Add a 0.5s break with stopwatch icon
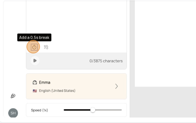 tap(34, 47)
